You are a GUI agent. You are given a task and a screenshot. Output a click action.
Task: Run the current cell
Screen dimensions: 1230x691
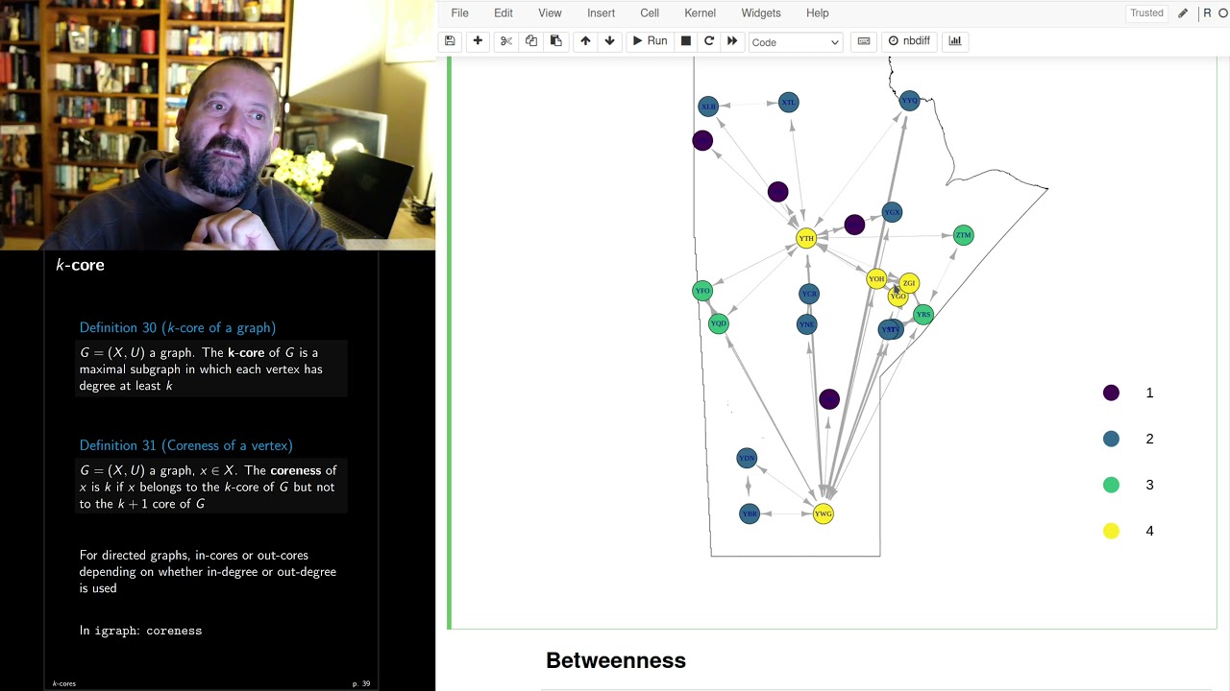pos(650,41)
